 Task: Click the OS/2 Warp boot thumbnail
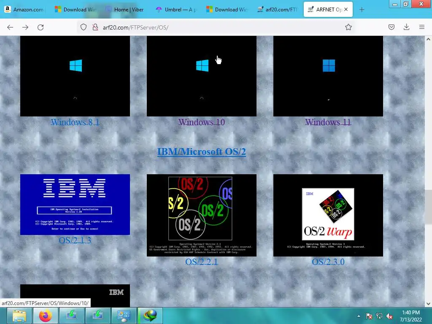328,215
